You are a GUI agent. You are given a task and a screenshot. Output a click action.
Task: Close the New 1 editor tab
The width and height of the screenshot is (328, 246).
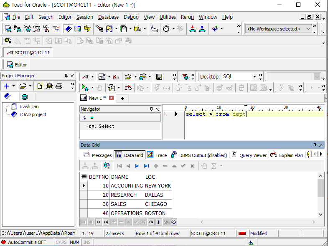click(112, 98)
